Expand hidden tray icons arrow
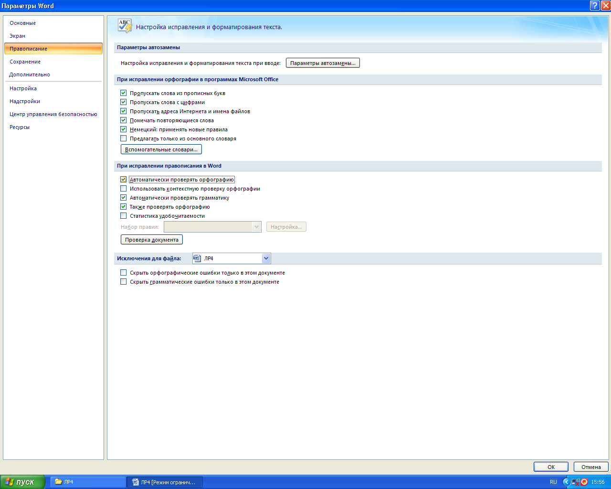 [x=567, y=482]
